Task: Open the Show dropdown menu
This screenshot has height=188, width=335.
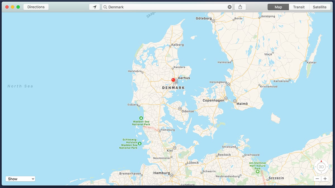Action: click(x=20, y=179)
